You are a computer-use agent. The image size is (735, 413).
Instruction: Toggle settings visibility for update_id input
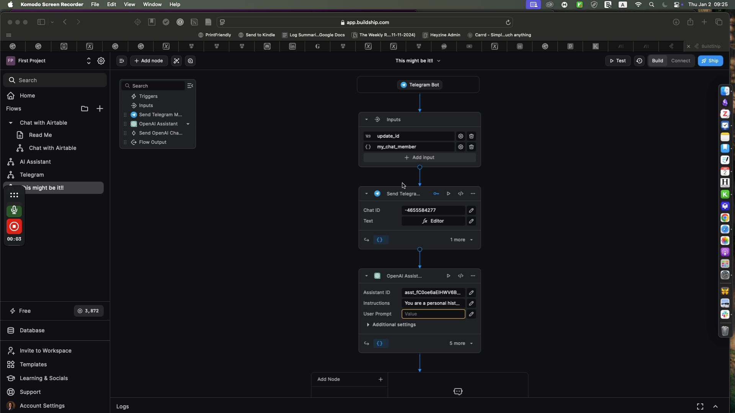(461, 136)
